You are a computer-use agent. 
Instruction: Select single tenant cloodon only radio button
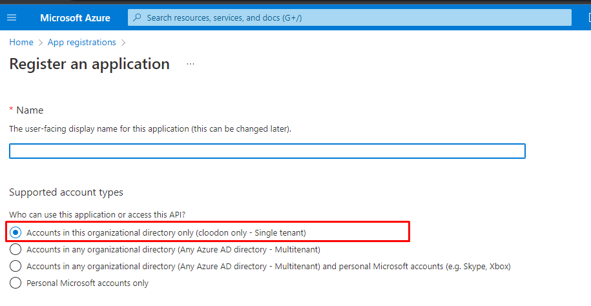16,233
